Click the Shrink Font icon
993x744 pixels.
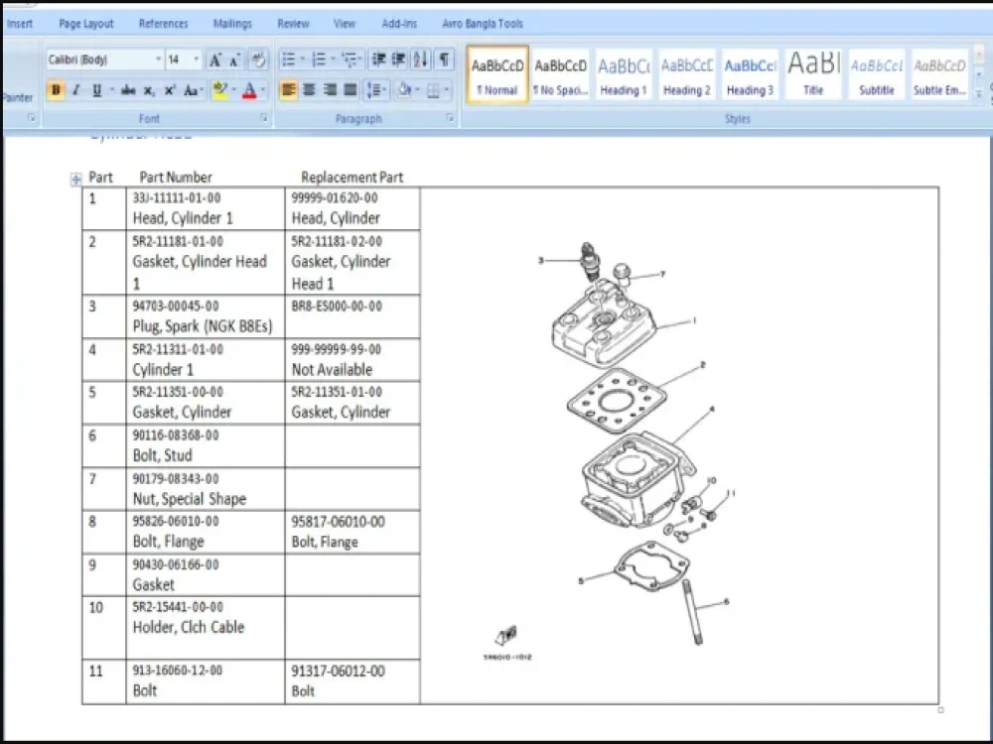[235, 61]
